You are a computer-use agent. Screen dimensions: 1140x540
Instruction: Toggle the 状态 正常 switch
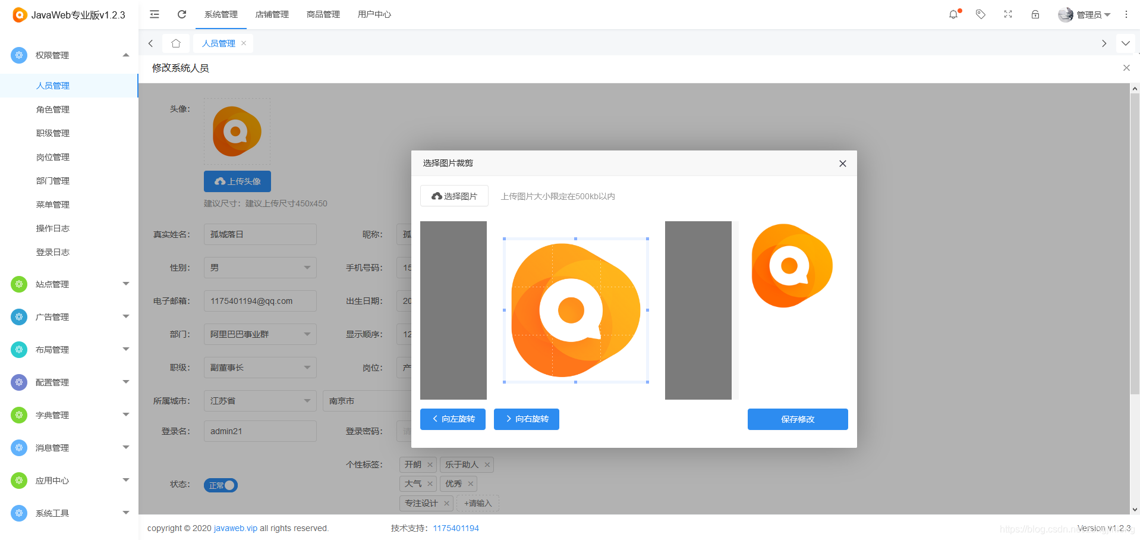point(221,485)
